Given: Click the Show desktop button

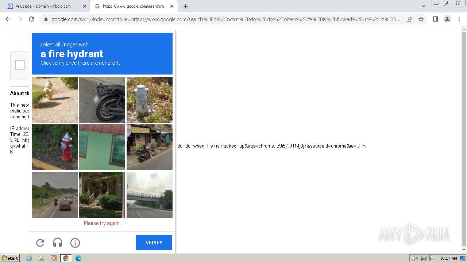Looking at the screenshot, I should (463, 258).
